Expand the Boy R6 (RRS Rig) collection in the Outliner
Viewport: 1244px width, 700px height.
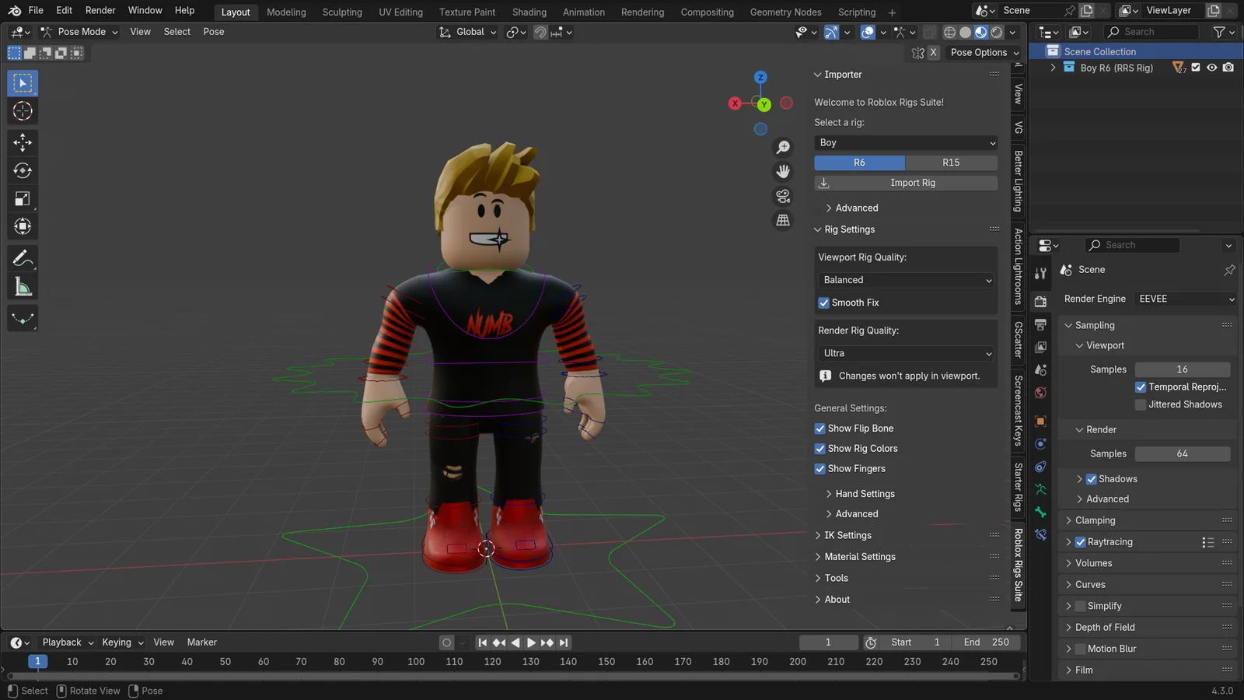pos(1053,68)
